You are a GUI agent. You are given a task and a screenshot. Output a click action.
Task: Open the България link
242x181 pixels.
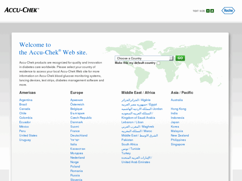77,113
